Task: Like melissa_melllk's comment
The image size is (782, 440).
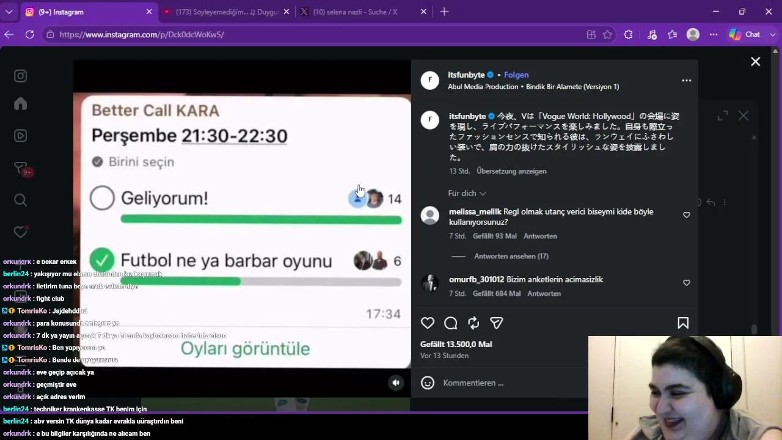Action: (687, 215)
